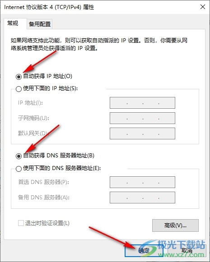210x262 pixels.
Task: Close the TCP/IPv4 properties dialog
Action: pyautogui.click(x=203, y=7)
